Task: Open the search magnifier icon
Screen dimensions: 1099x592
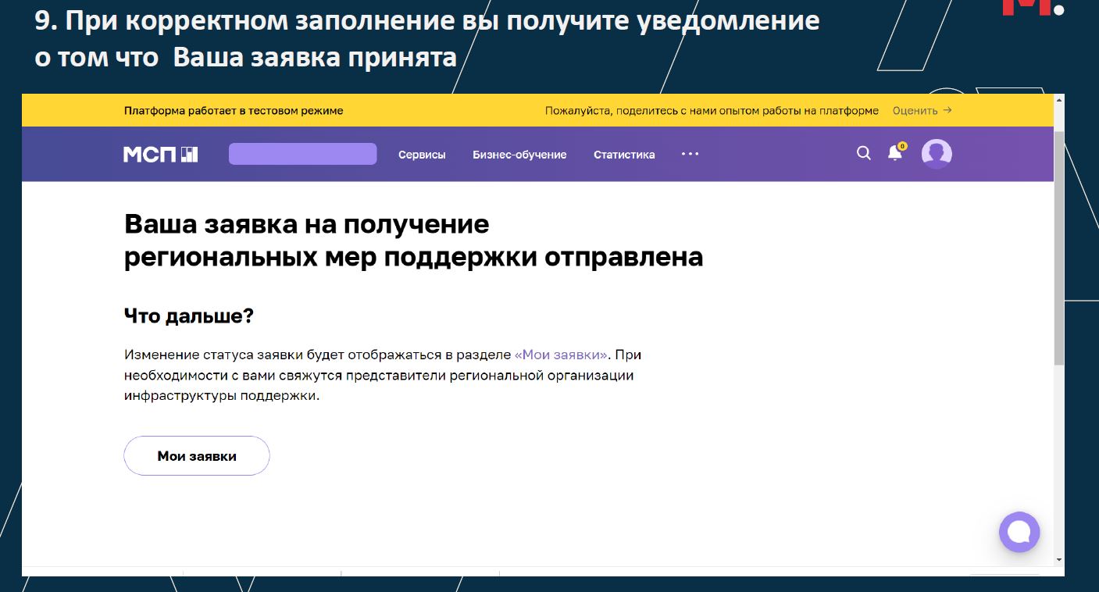Action: pyautogui.click(x=863, y=153)
